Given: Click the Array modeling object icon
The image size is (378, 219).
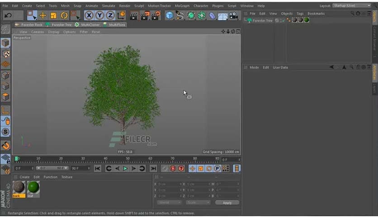Looking at the screenshot, I should tap(202, 16).
